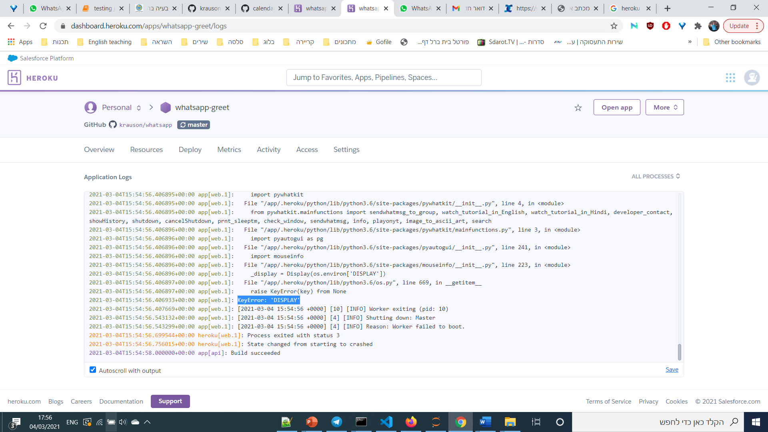Screen dimensions: 768x432
Task: Click the Heroku logo icon
Action: [14, 78]
